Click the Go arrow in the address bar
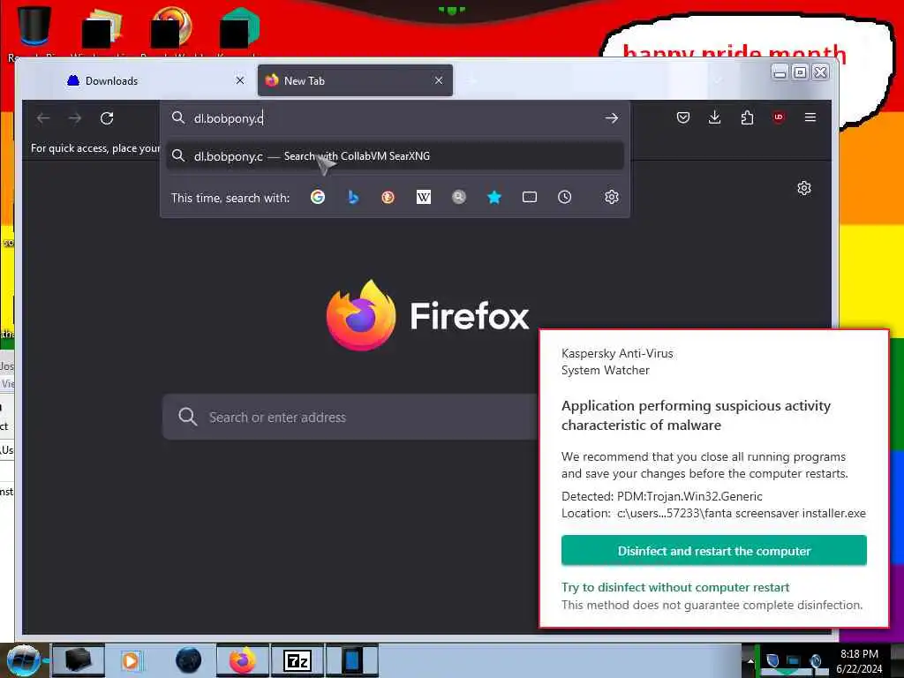Image resolution: width=904 pixels, height=678 pixels. (612, 118)
